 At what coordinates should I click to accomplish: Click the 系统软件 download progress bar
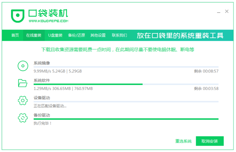(x=126, y=84)
